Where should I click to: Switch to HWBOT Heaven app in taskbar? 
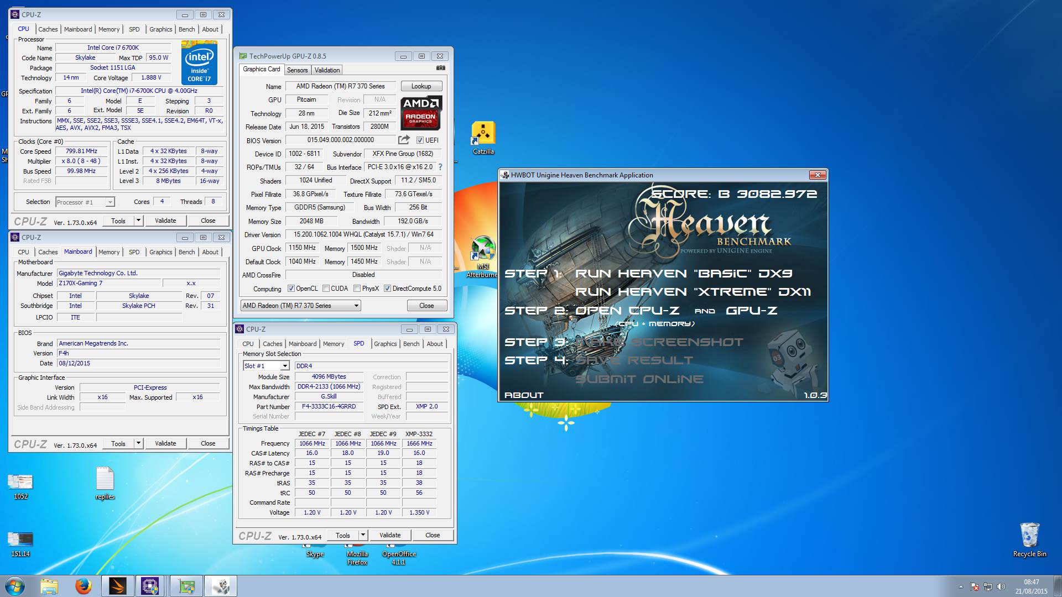point(221,586)
